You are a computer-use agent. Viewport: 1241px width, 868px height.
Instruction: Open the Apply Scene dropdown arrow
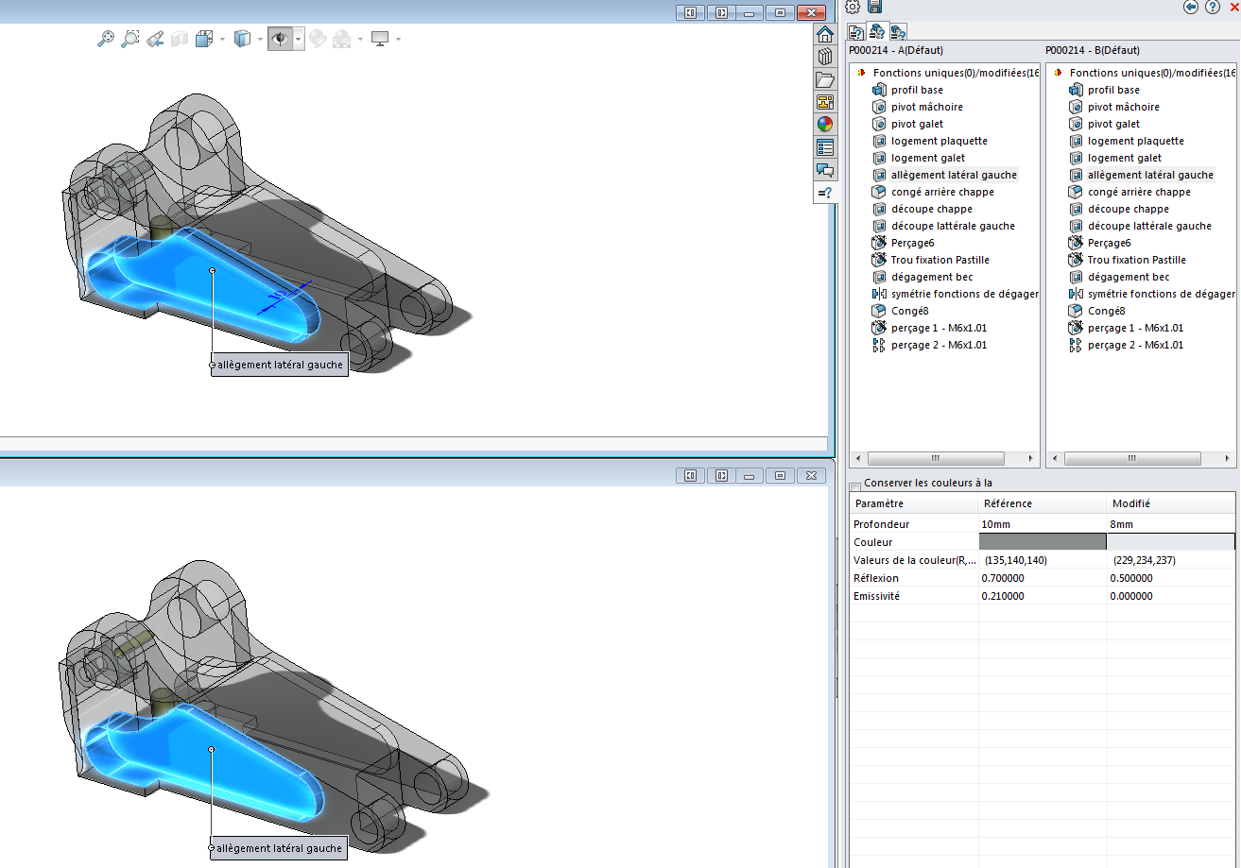[360, 40]
